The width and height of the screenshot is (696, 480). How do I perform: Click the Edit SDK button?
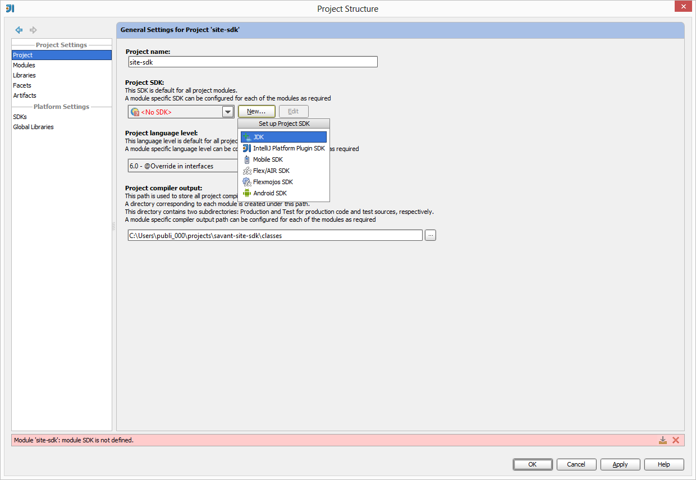tap(294, 111)
